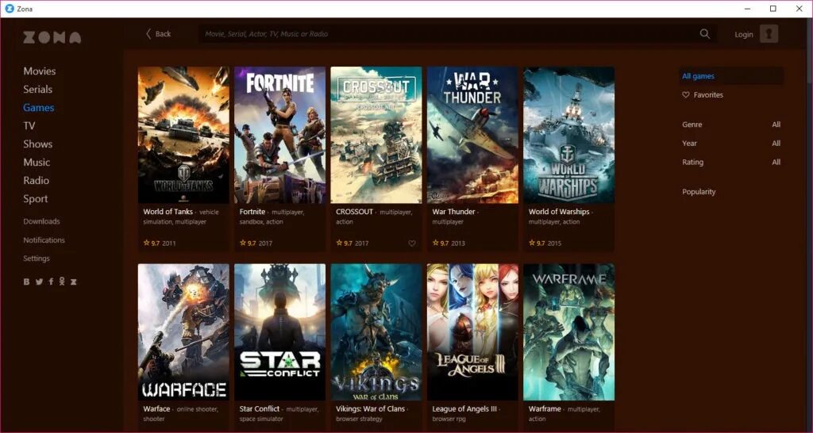Click the League of Angels III title
This screenshot has width=813, height=433.
464,408
